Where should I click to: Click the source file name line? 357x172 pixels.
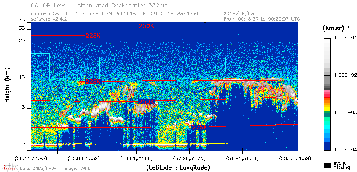pos(114,14)
